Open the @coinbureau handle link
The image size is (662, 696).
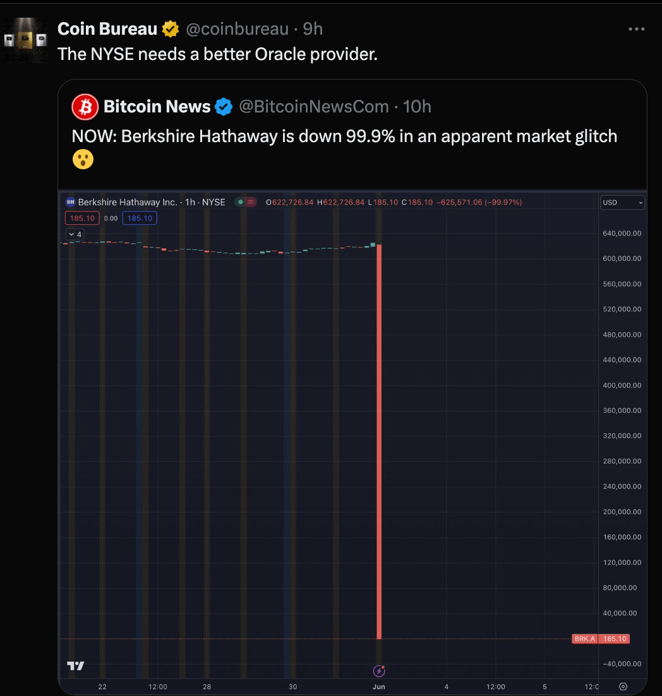click(237, 29)
